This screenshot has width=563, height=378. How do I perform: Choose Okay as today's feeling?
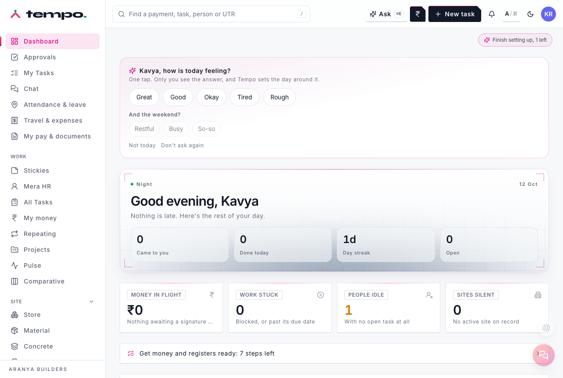tap(212, 97)
